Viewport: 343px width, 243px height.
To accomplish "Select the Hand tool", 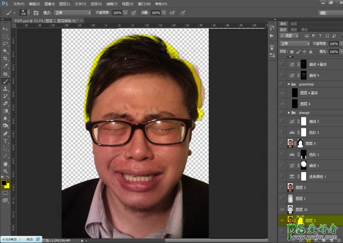I will 6,164.
